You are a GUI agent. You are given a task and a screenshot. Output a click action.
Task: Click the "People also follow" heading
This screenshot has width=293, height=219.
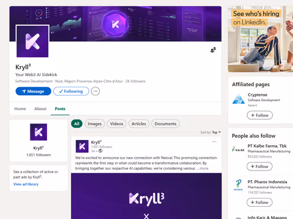[254, 136]
